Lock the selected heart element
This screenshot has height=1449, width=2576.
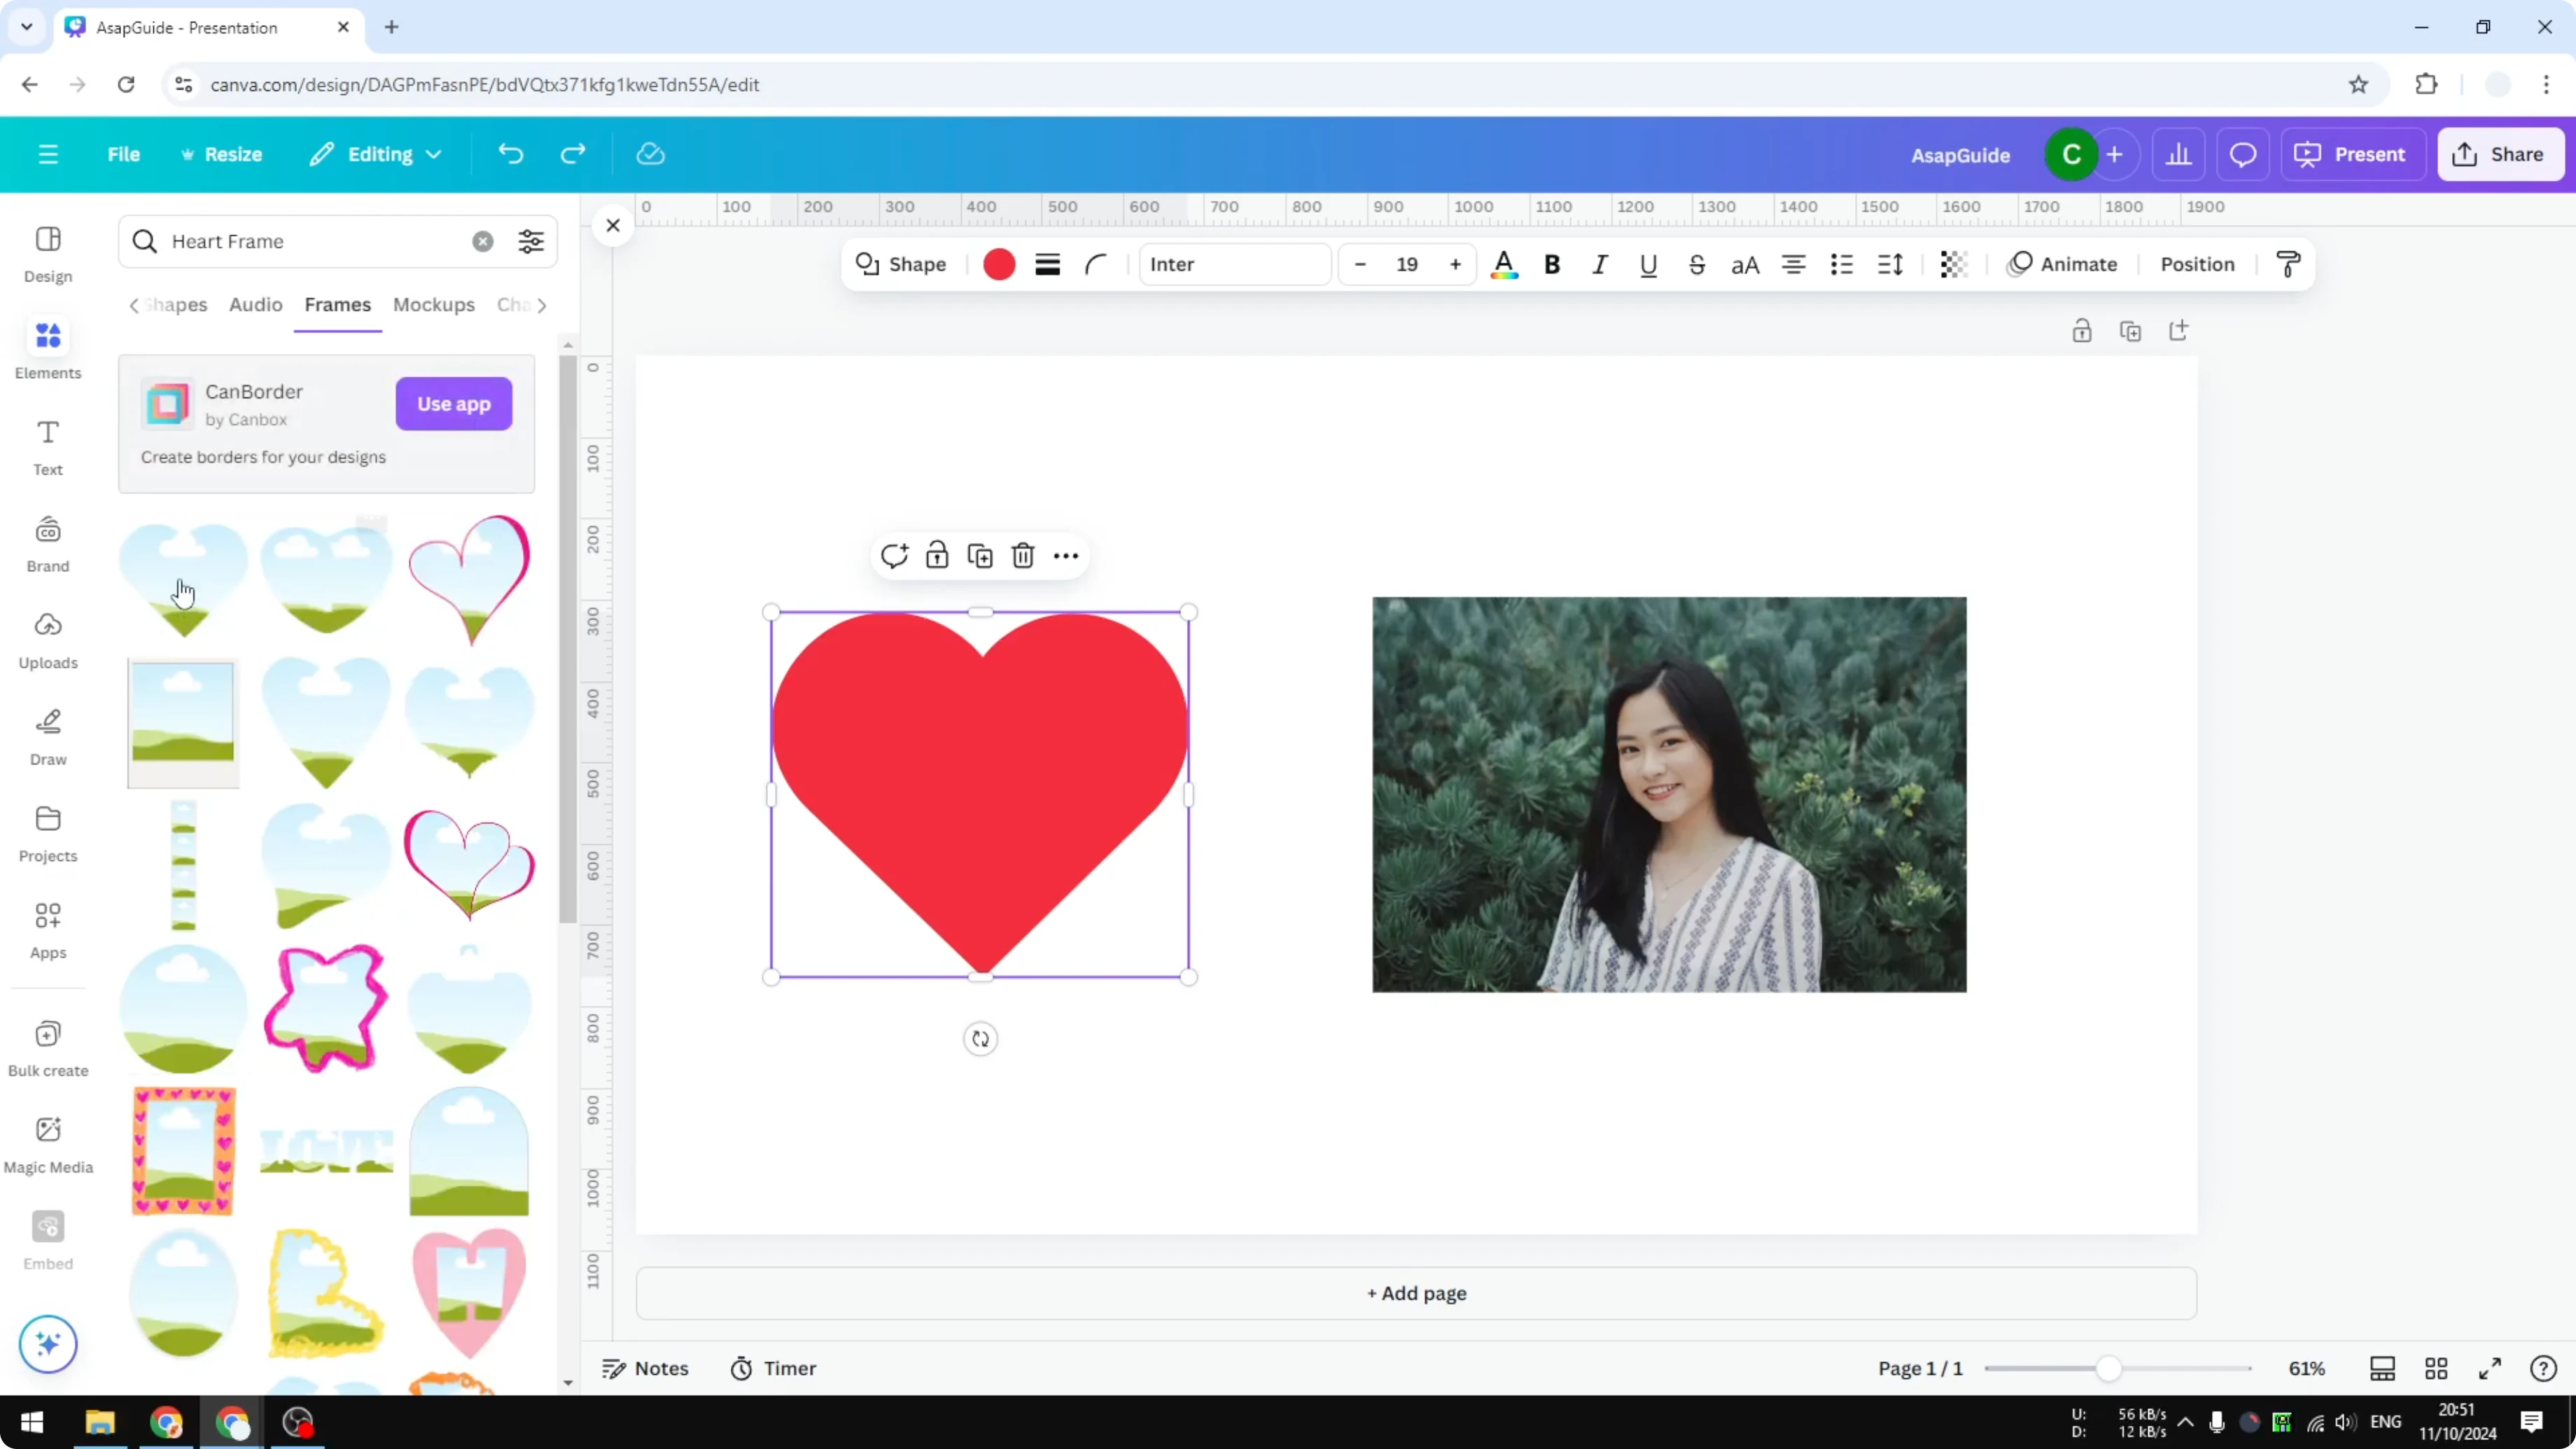tap(936, 556)
